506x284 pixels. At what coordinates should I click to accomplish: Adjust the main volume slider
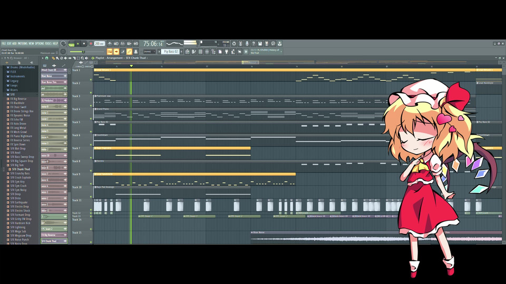tap(87, 52)
